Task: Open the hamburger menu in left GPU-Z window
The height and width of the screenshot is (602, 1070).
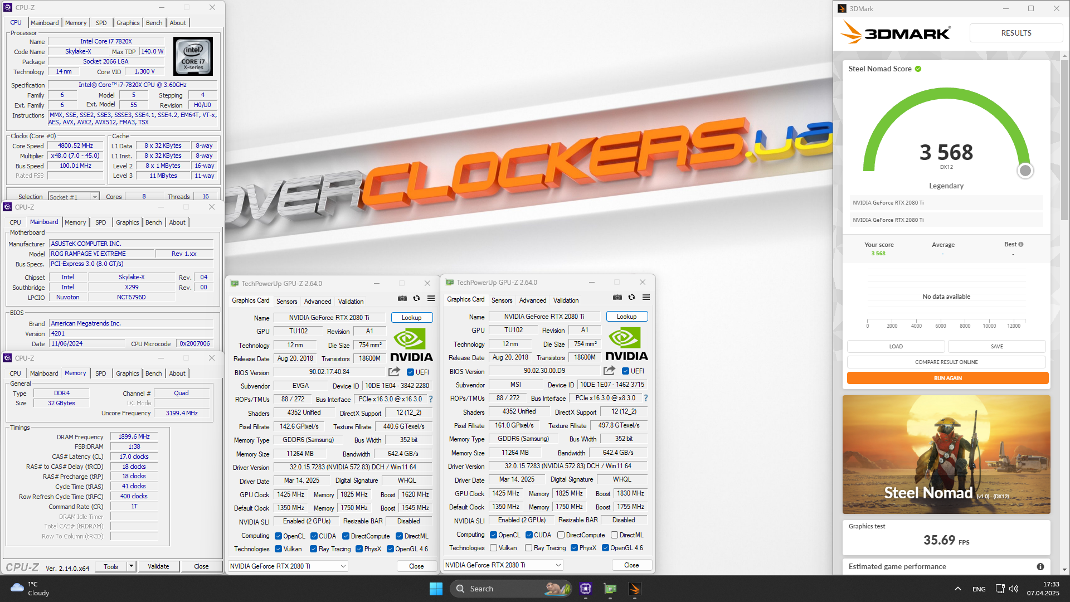Action: pyautogui.click(x=431, y=299)
